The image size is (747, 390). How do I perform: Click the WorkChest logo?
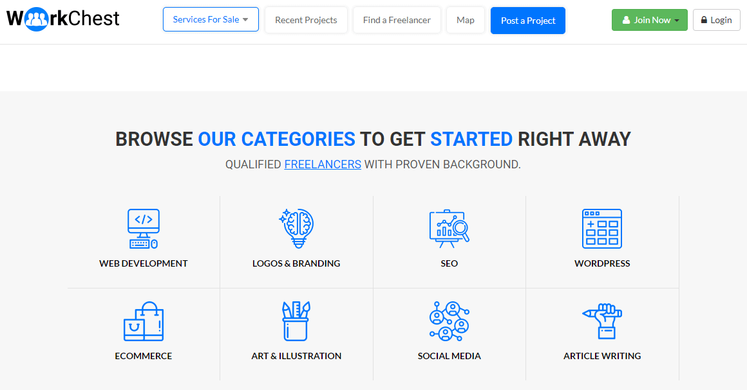(63, 19)
